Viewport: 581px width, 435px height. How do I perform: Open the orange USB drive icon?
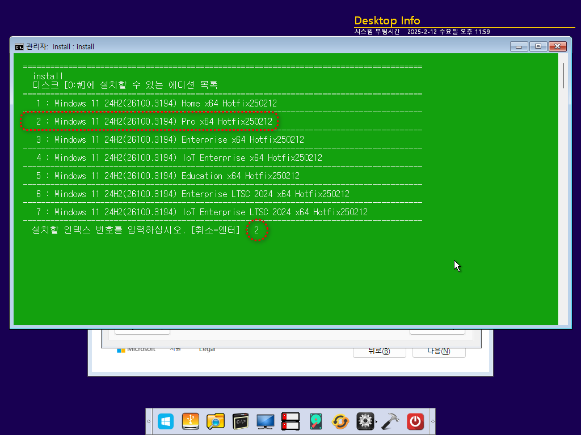pyautogui.click(x=191, y=421)
